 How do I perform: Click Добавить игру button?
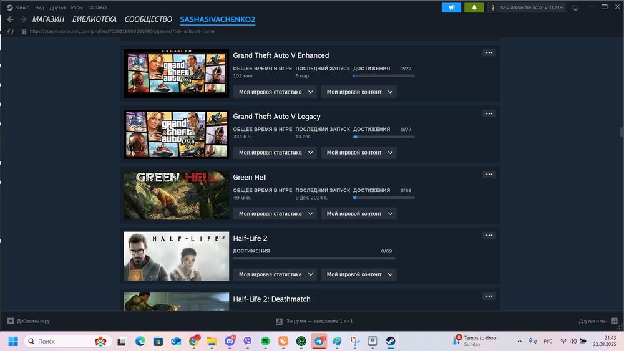coord(29,321)
